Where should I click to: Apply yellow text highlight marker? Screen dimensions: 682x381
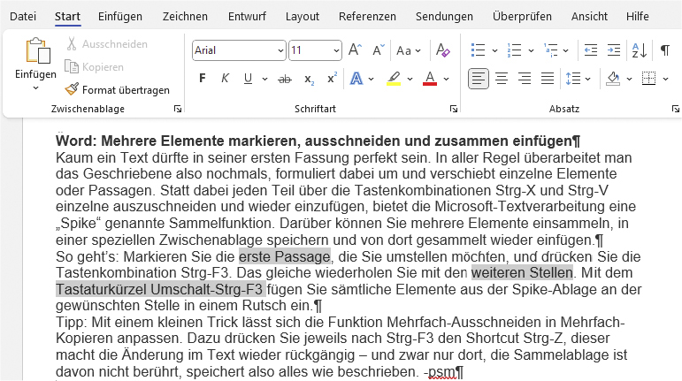[x=394, y=79]
